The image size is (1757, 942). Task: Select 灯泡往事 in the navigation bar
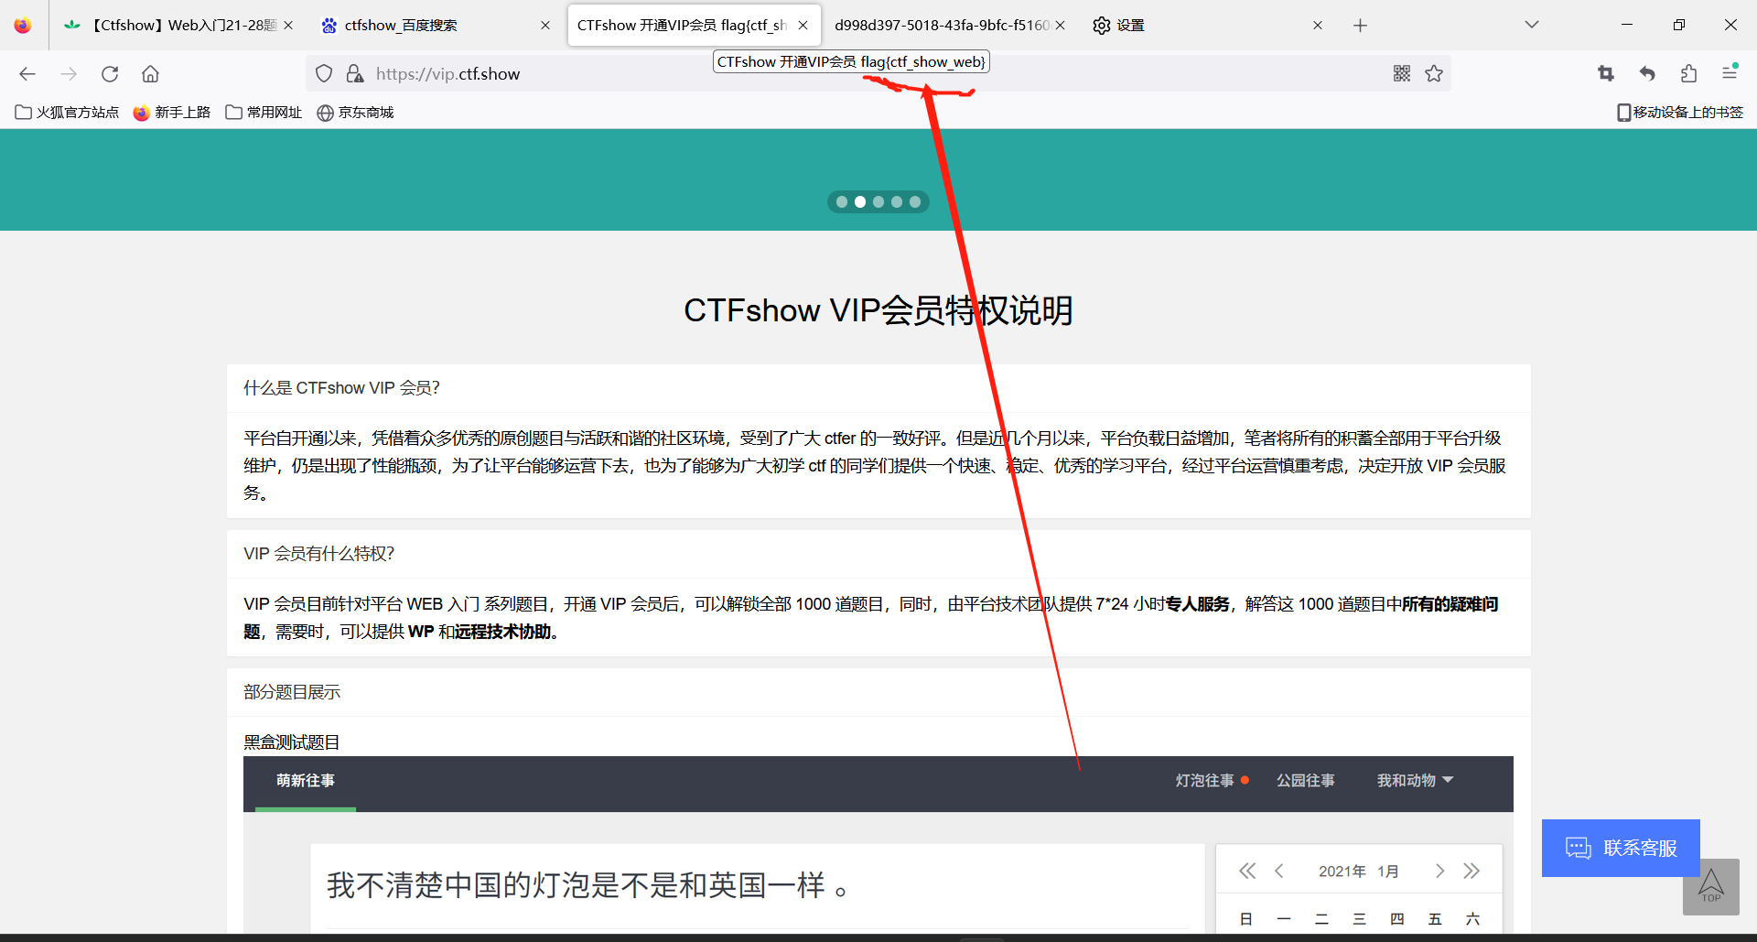point(1203,780)
